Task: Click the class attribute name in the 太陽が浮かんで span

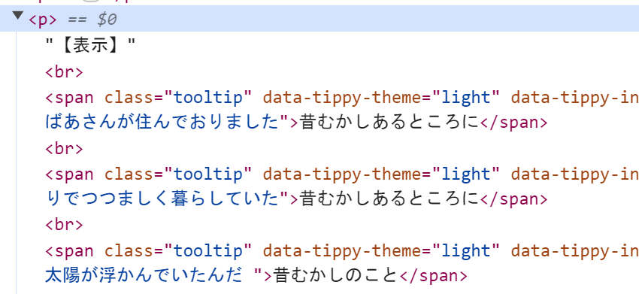Action: pos(129,251)
